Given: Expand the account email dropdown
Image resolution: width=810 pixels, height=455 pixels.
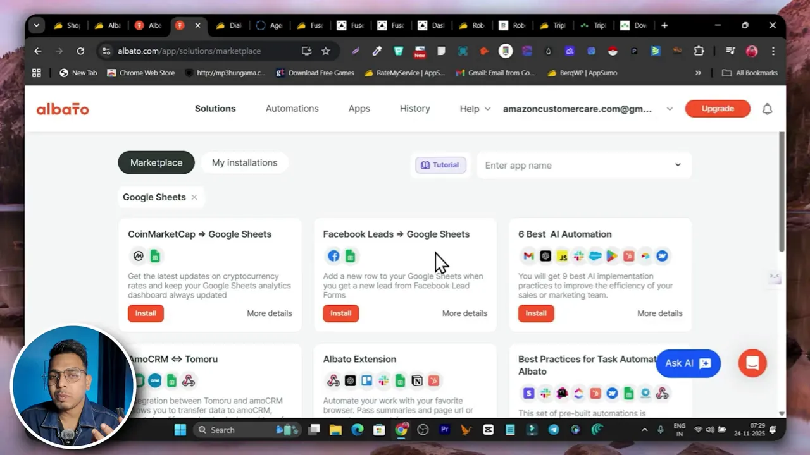Looking at the screenshot, I should point(670,108).
